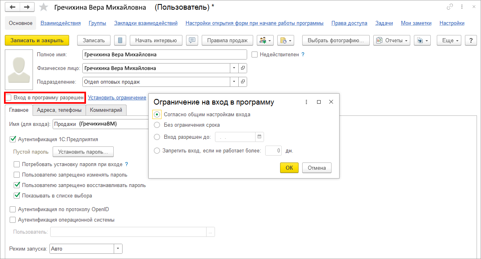The height and width of the screenshot is (259, 481).
Task: Copy the link via chain icon
Action: (450, 7)
